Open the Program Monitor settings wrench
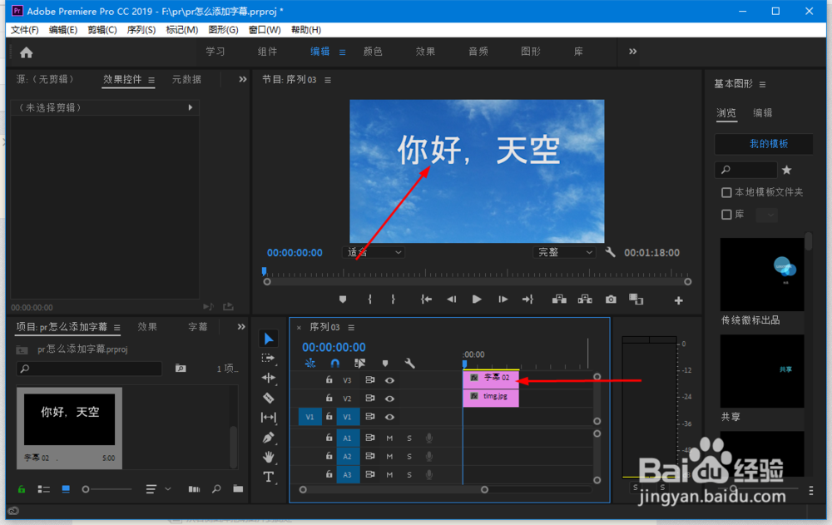Viewport: 832px width, 525px height. tap(610, 252)
